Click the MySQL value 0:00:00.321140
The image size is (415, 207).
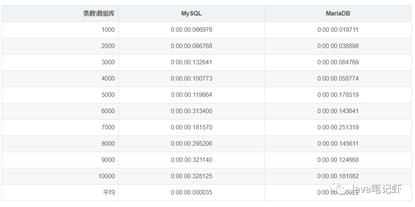(191, 160)
